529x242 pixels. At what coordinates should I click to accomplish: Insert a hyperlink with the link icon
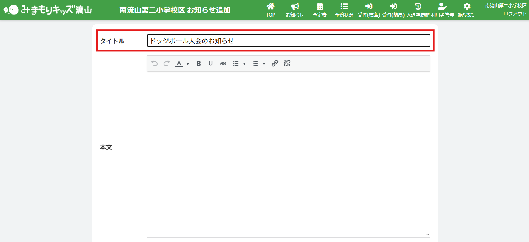coord(275,64)
